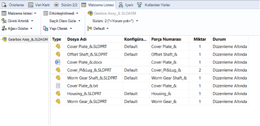Click part number Housing_&
This screenshot has width=260, height=126.
[x=161, y=94]
